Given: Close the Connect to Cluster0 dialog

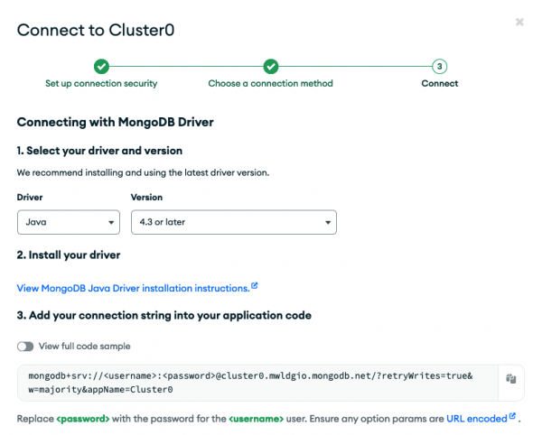Looking at the screenshot, I should click(x=519, y=22).
